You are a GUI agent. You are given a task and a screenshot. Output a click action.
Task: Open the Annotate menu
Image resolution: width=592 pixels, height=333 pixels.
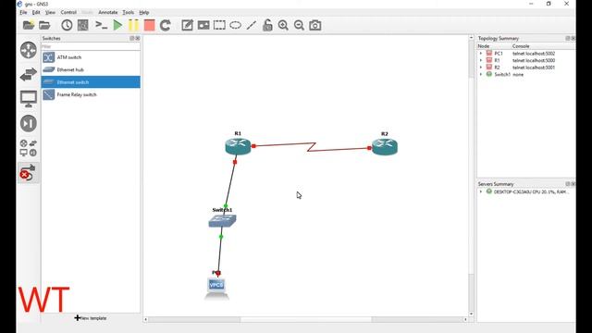point(108,12)
